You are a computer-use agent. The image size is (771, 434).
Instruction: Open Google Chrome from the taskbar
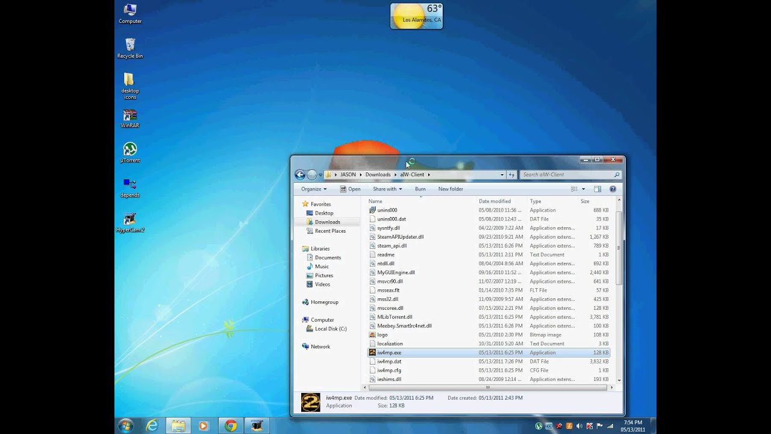[x=230, y=426]
